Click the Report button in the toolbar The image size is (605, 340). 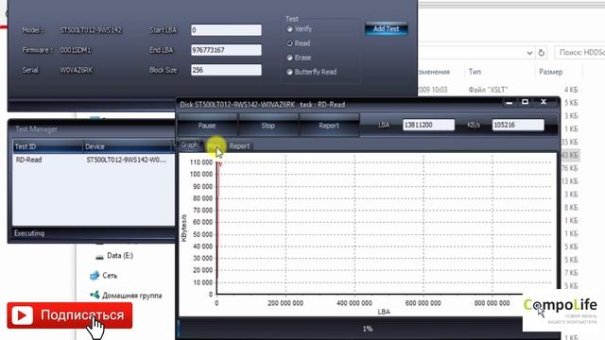coord(329,126)
